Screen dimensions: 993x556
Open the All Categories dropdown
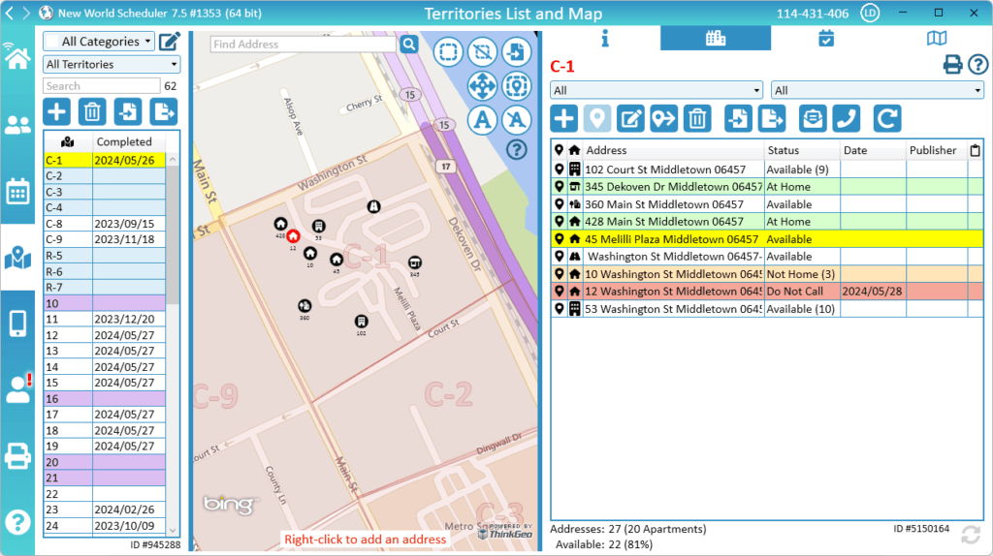coord(99,42)
